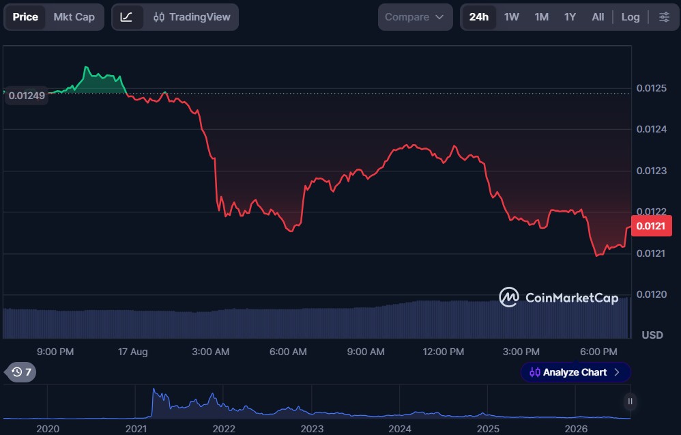The height and width of the screenshot is (435, 681).
Task: Switch to the line chart view icon
Action: point(126,17)
